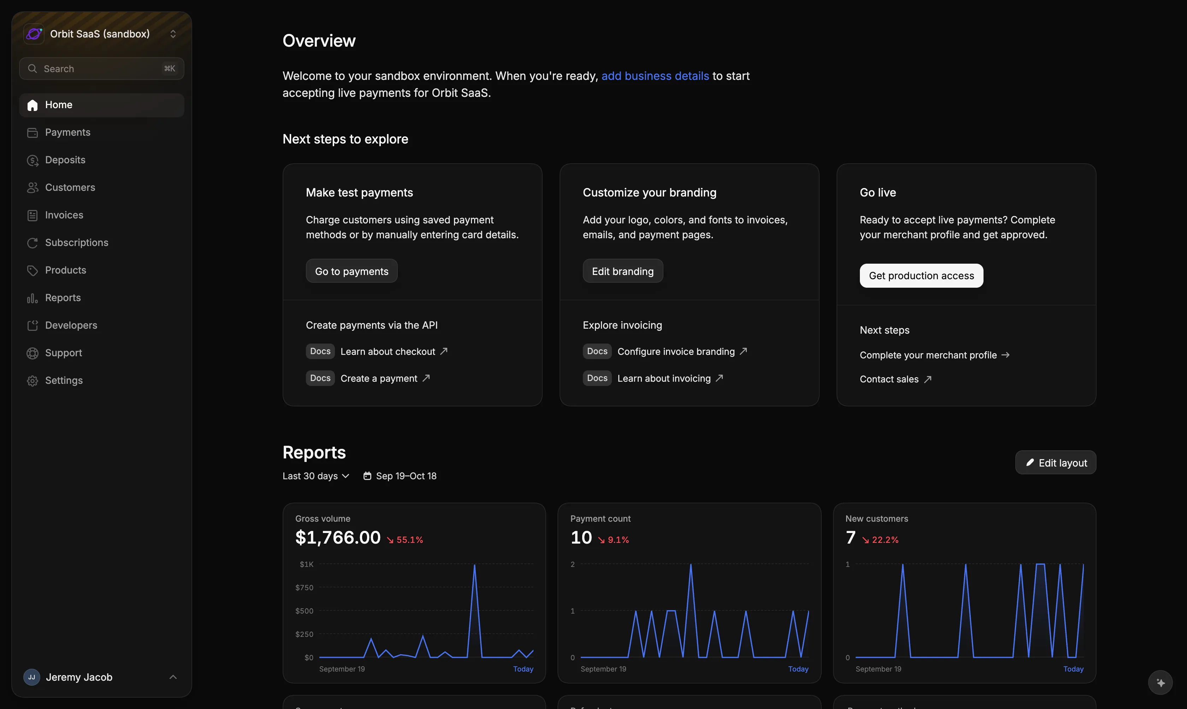Click the Docs badge beside Learn about checkout

click(320, 351)
